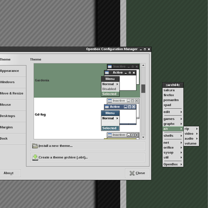The image size is (208, 208).
Task: Launch sakura from the arch64 menu
Action: pos(173,90)
